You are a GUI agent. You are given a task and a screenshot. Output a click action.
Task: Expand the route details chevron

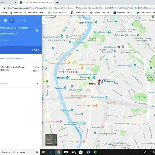coord(37,83)
